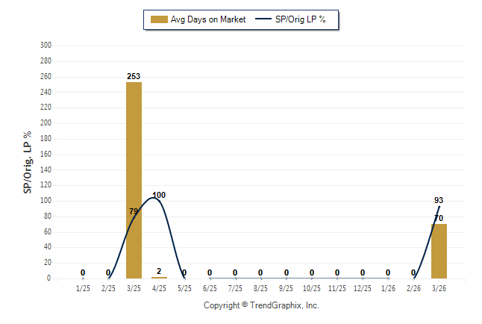482x324 pixels.
Task: Click the tiny 4/25 bar
Action: (x=159, y=278)
